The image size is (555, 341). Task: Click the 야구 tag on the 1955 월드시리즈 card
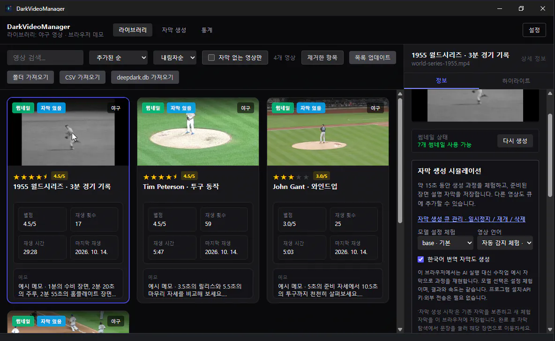116,108
